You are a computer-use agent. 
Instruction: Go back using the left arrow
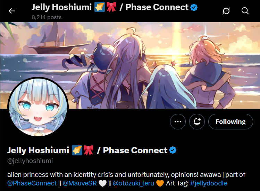pos(12,11)
